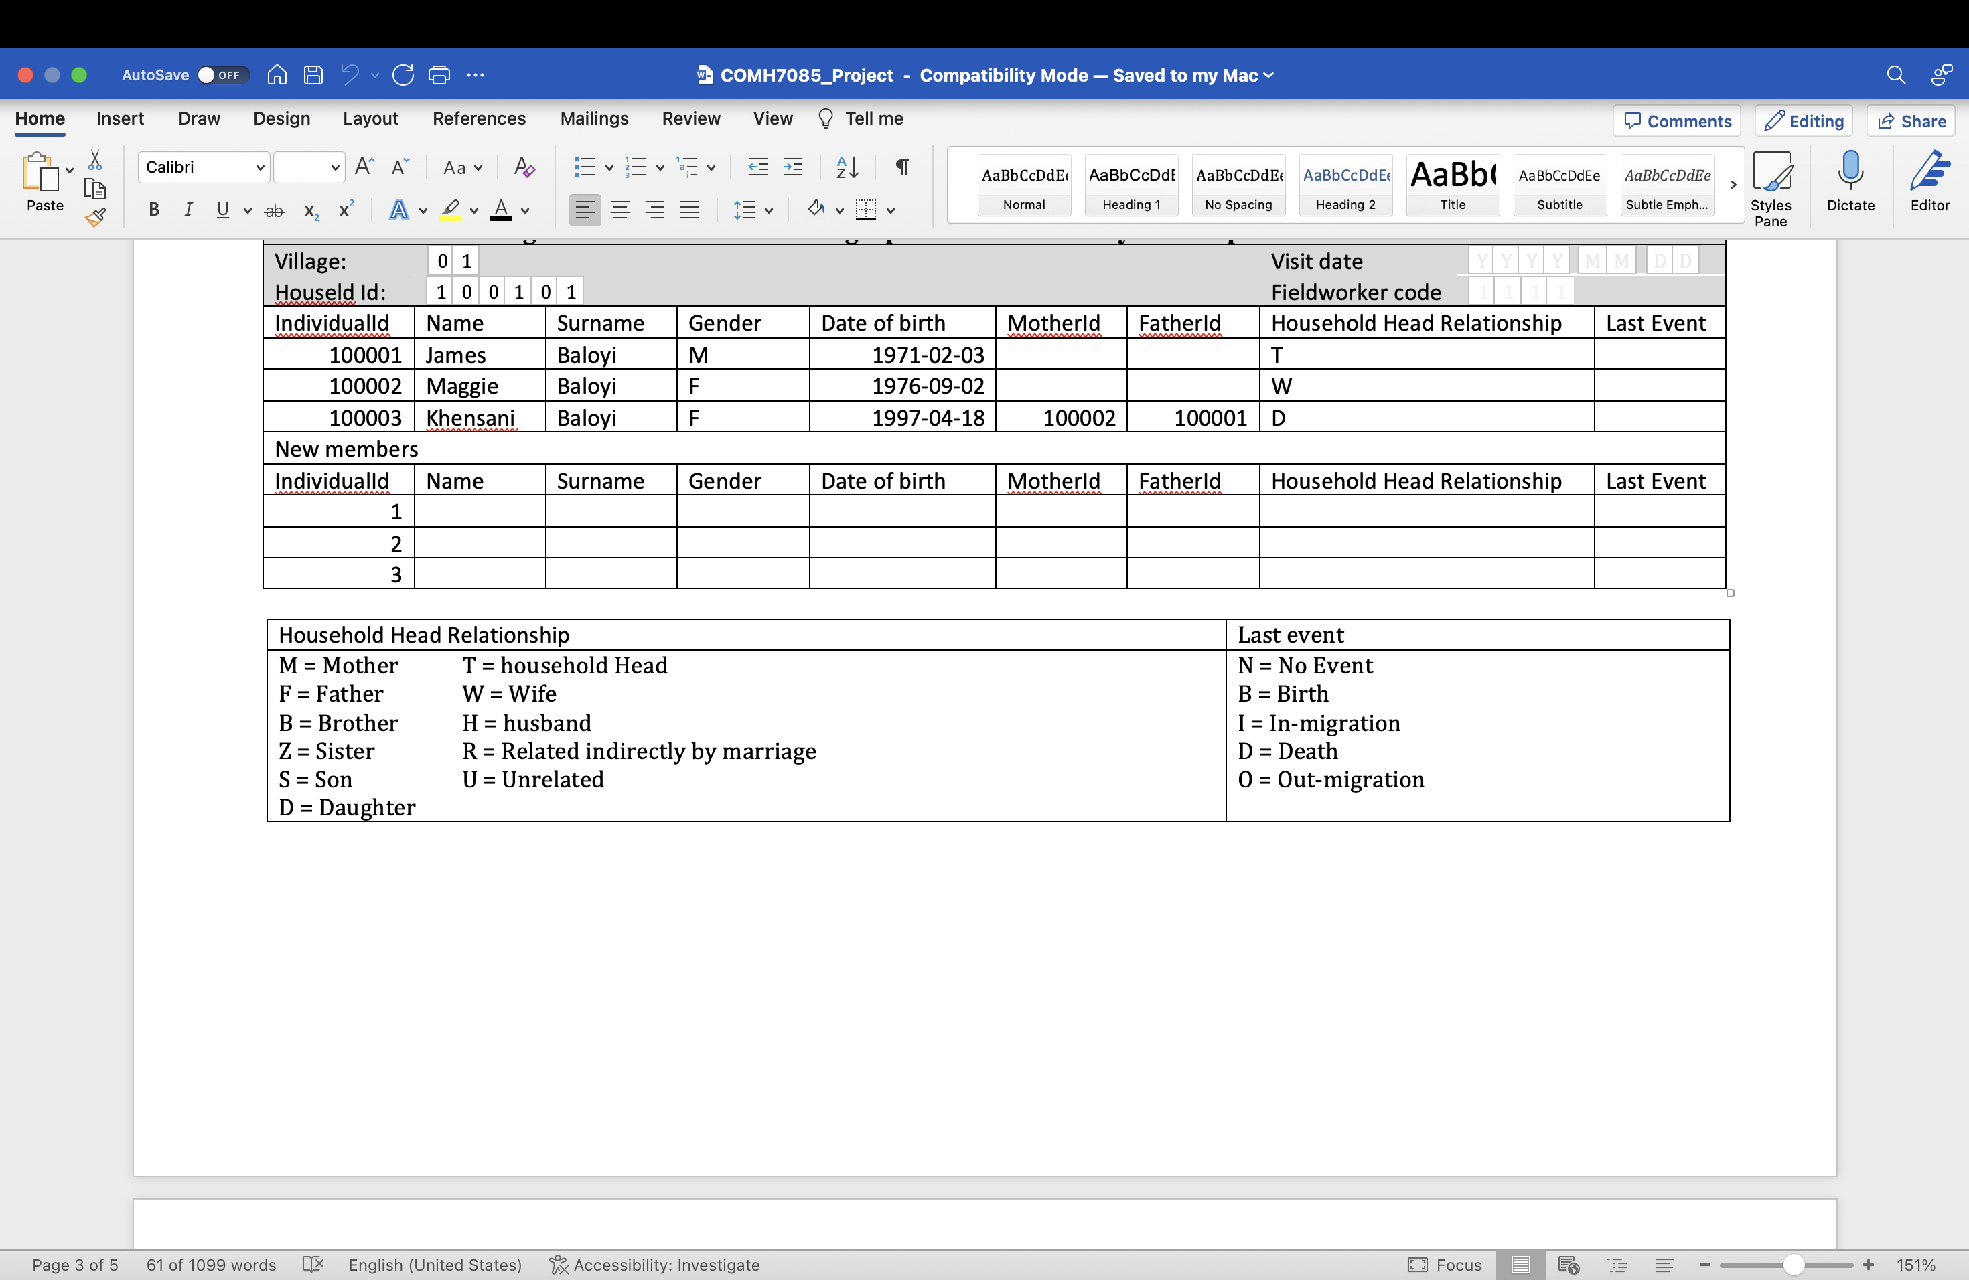Screen dimensions: 1969x1280
Task: Toggle Italic formatting
Action: pos(189,210)
